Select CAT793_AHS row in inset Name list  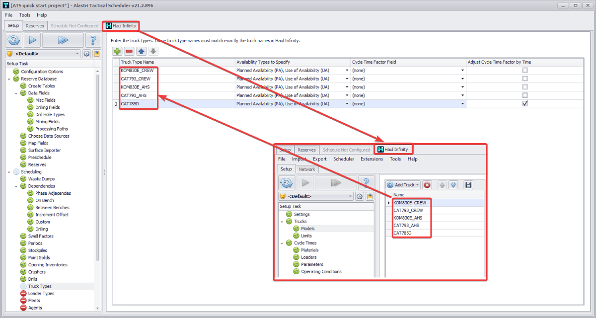pyautogui.click(x=437, y=225)
